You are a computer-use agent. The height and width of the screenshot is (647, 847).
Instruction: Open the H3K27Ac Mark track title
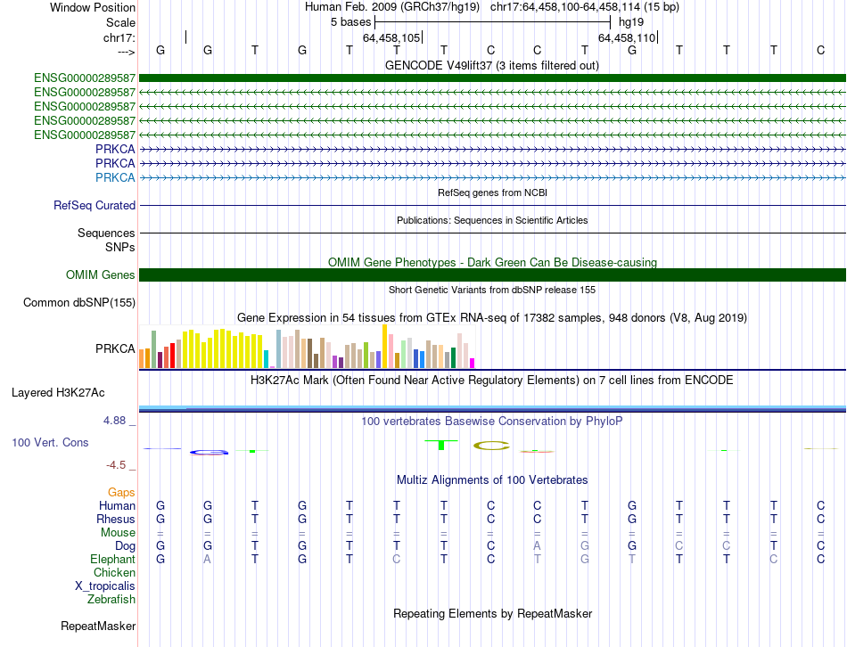[x=492, y=381]
